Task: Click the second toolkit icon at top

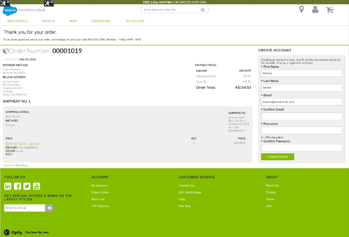Action: 49,3
